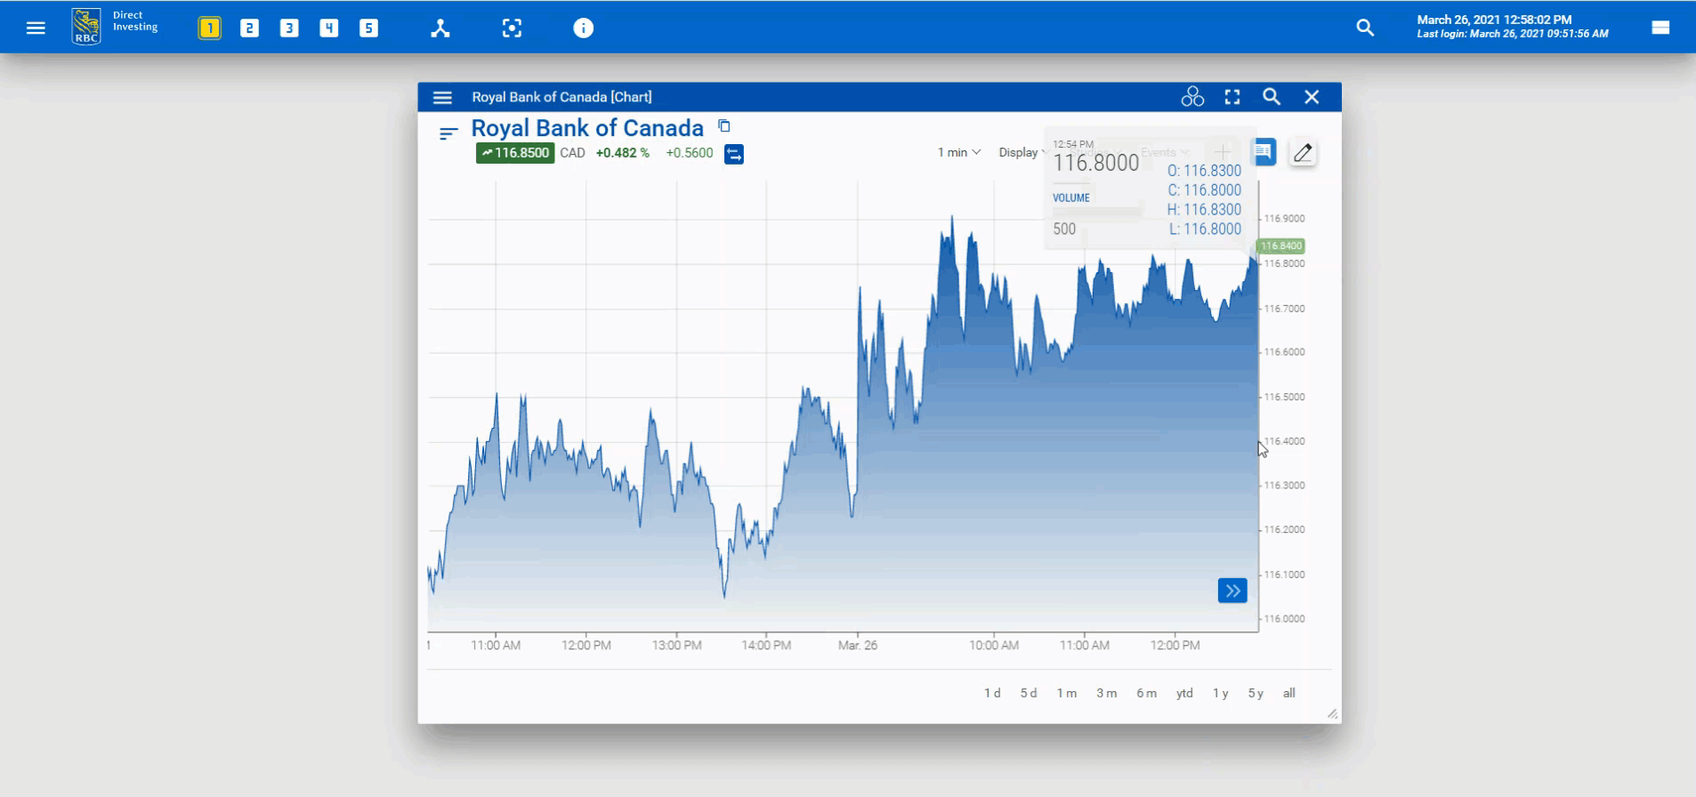Expand the 1 min interval dropdown
The image size is (1696, 797).
[x=958, y=153]
